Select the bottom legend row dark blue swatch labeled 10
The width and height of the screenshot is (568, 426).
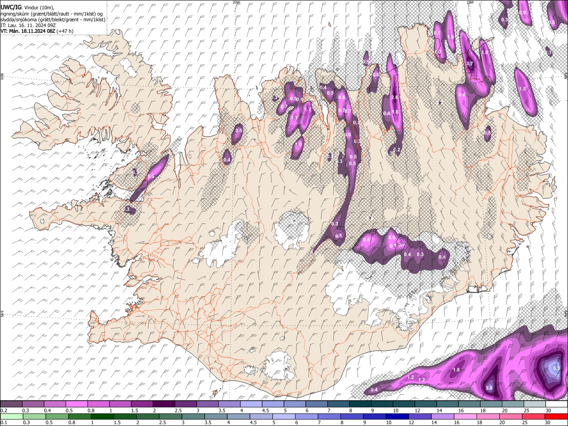(397, 416)
